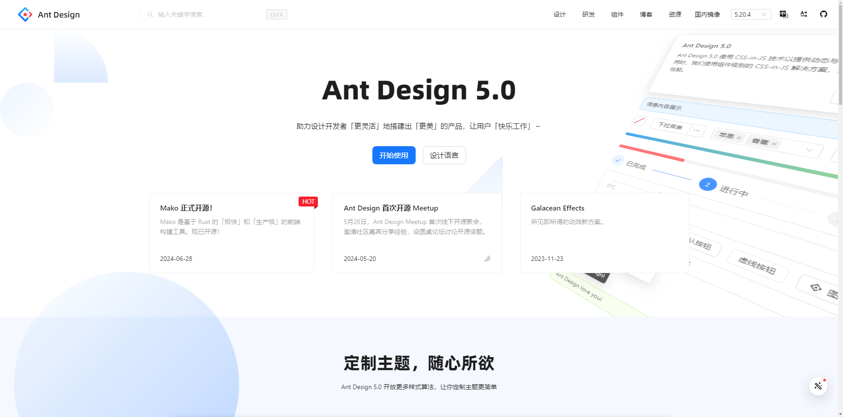Open the floating theme wand button
This screenshot has height=417, width=843.
pos(818,386)
